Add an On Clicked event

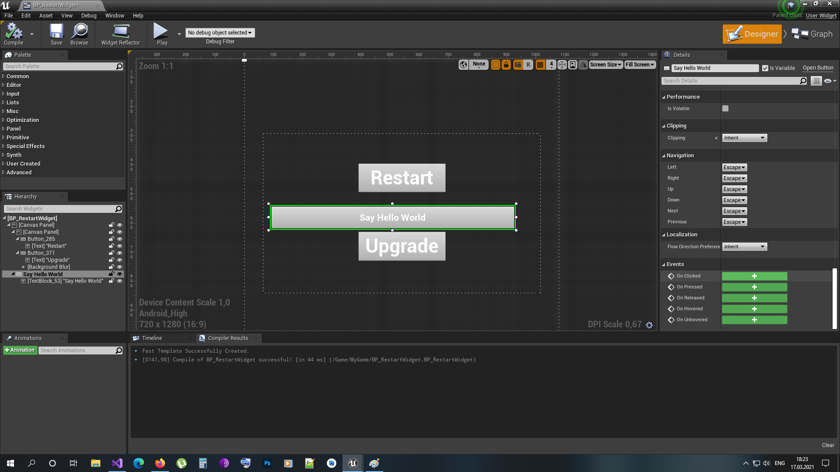(x=754, y=276)
